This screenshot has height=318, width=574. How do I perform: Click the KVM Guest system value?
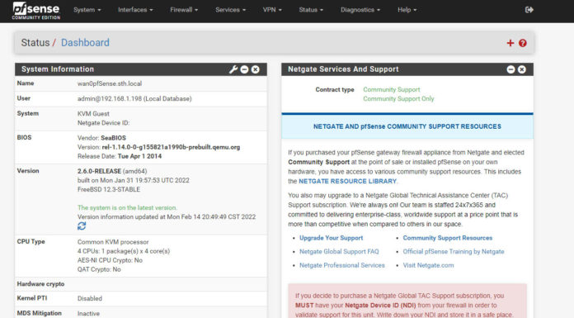(x=93, y=114)
